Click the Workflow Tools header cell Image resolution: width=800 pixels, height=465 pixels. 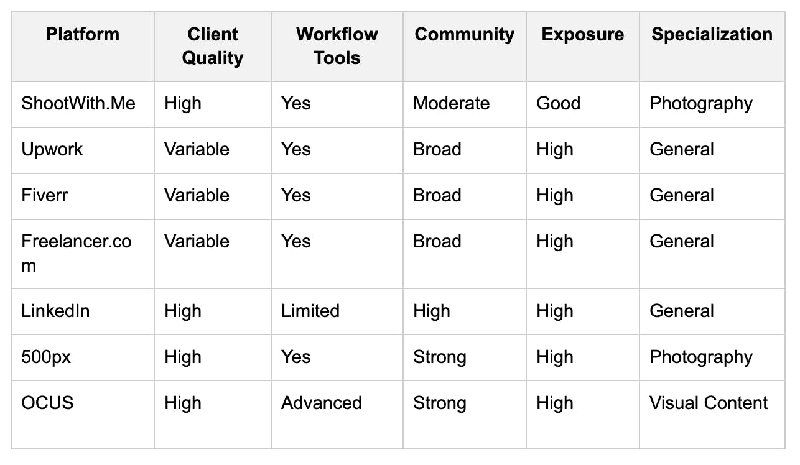[x=337, y=46]
